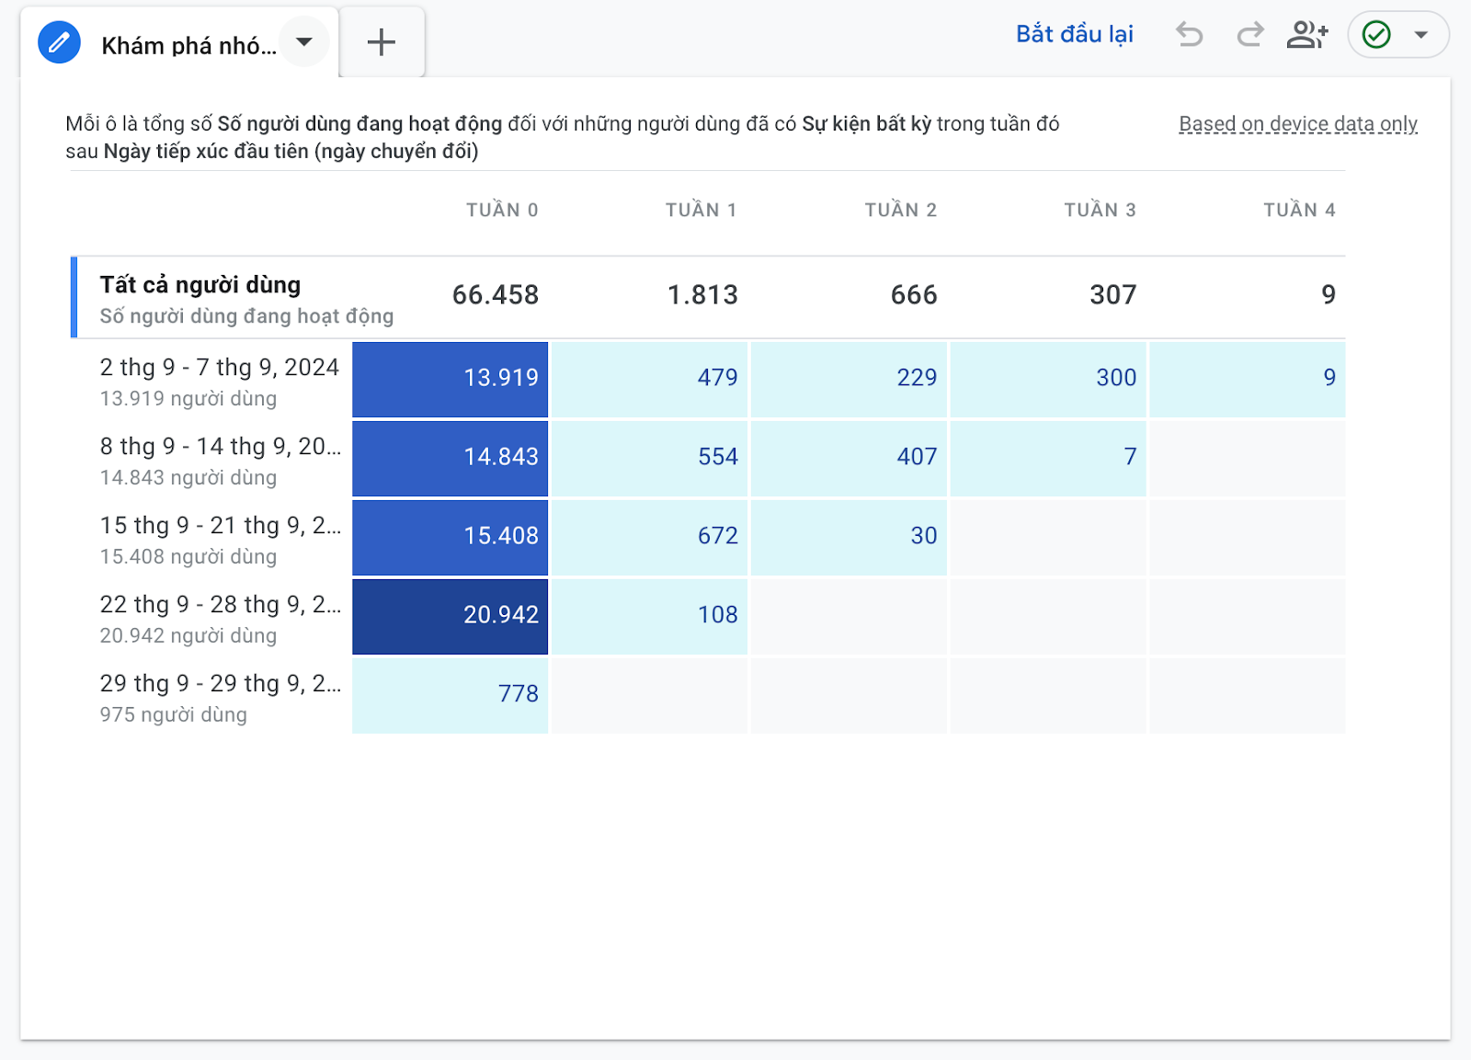This screenshot has height=1060, width=1471.
Task: Select the TUẦN 0 column header
Action: tap(502, 210)
